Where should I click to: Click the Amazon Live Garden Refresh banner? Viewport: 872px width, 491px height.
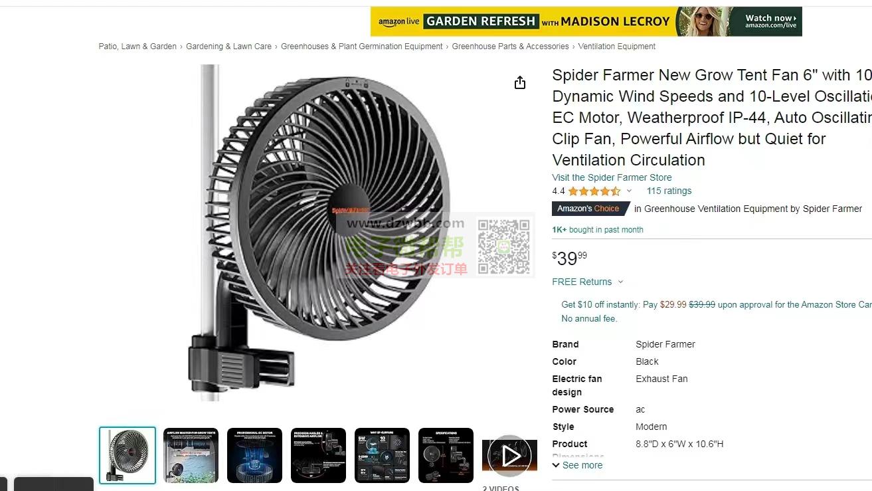(x=586, y=21)
